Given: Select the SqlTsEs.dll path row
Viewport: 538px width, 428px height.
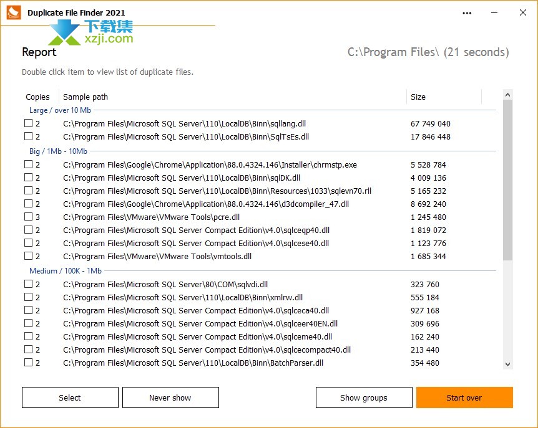Looking at the screenshot, I should pos(186,136).
